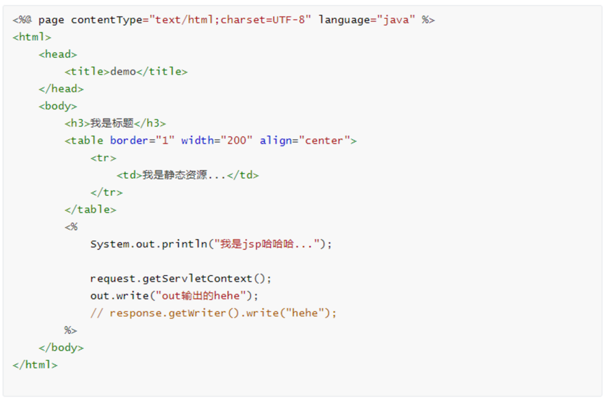Click the commented response.getWriter() line
The width and height of the screenshot is (606, 401).
click(x=214, y=313)
